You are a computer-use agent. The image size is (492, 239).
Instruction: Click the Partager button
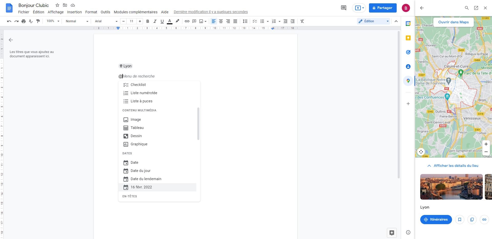[383, 8]
